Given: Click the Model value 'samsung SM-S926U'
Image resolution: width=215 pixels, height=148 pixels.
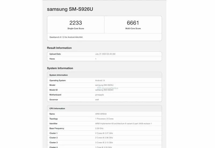Looking at the screenshot, I should pyautogui.click(x=104, y=85).
